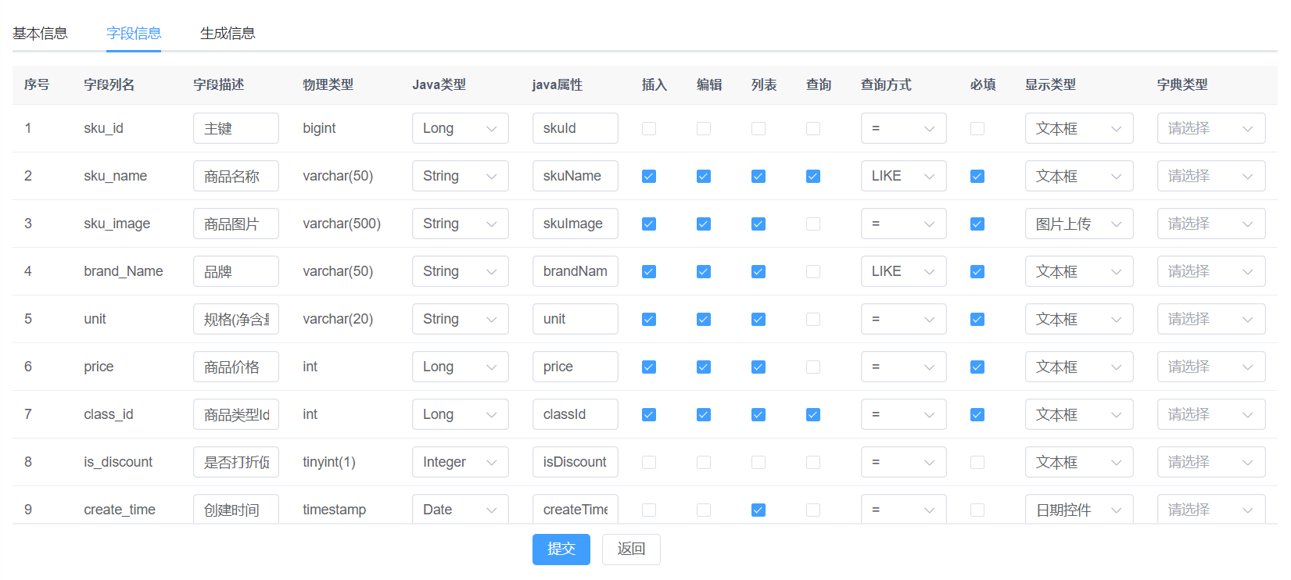This screenshot has width=1291, height=580.
Task: Uncheck 查询 checkbox for sku_name row
Action: (813, 177)
